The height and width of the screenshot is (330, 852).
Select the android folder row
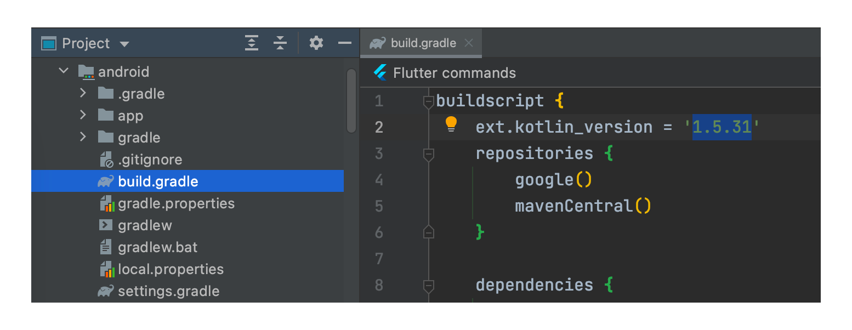(x=188, y=72)
